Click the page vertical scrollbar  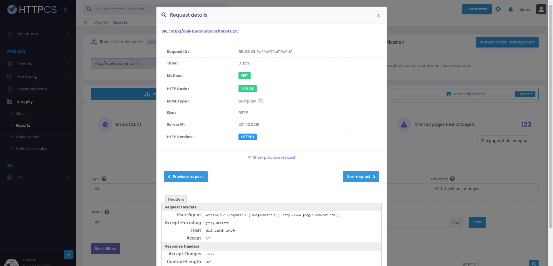tap(550, 115)
